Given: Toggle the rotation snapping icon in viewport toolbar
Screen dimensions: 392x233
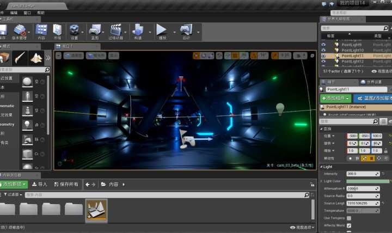Looking at the screenshot, I should (254, 56).
